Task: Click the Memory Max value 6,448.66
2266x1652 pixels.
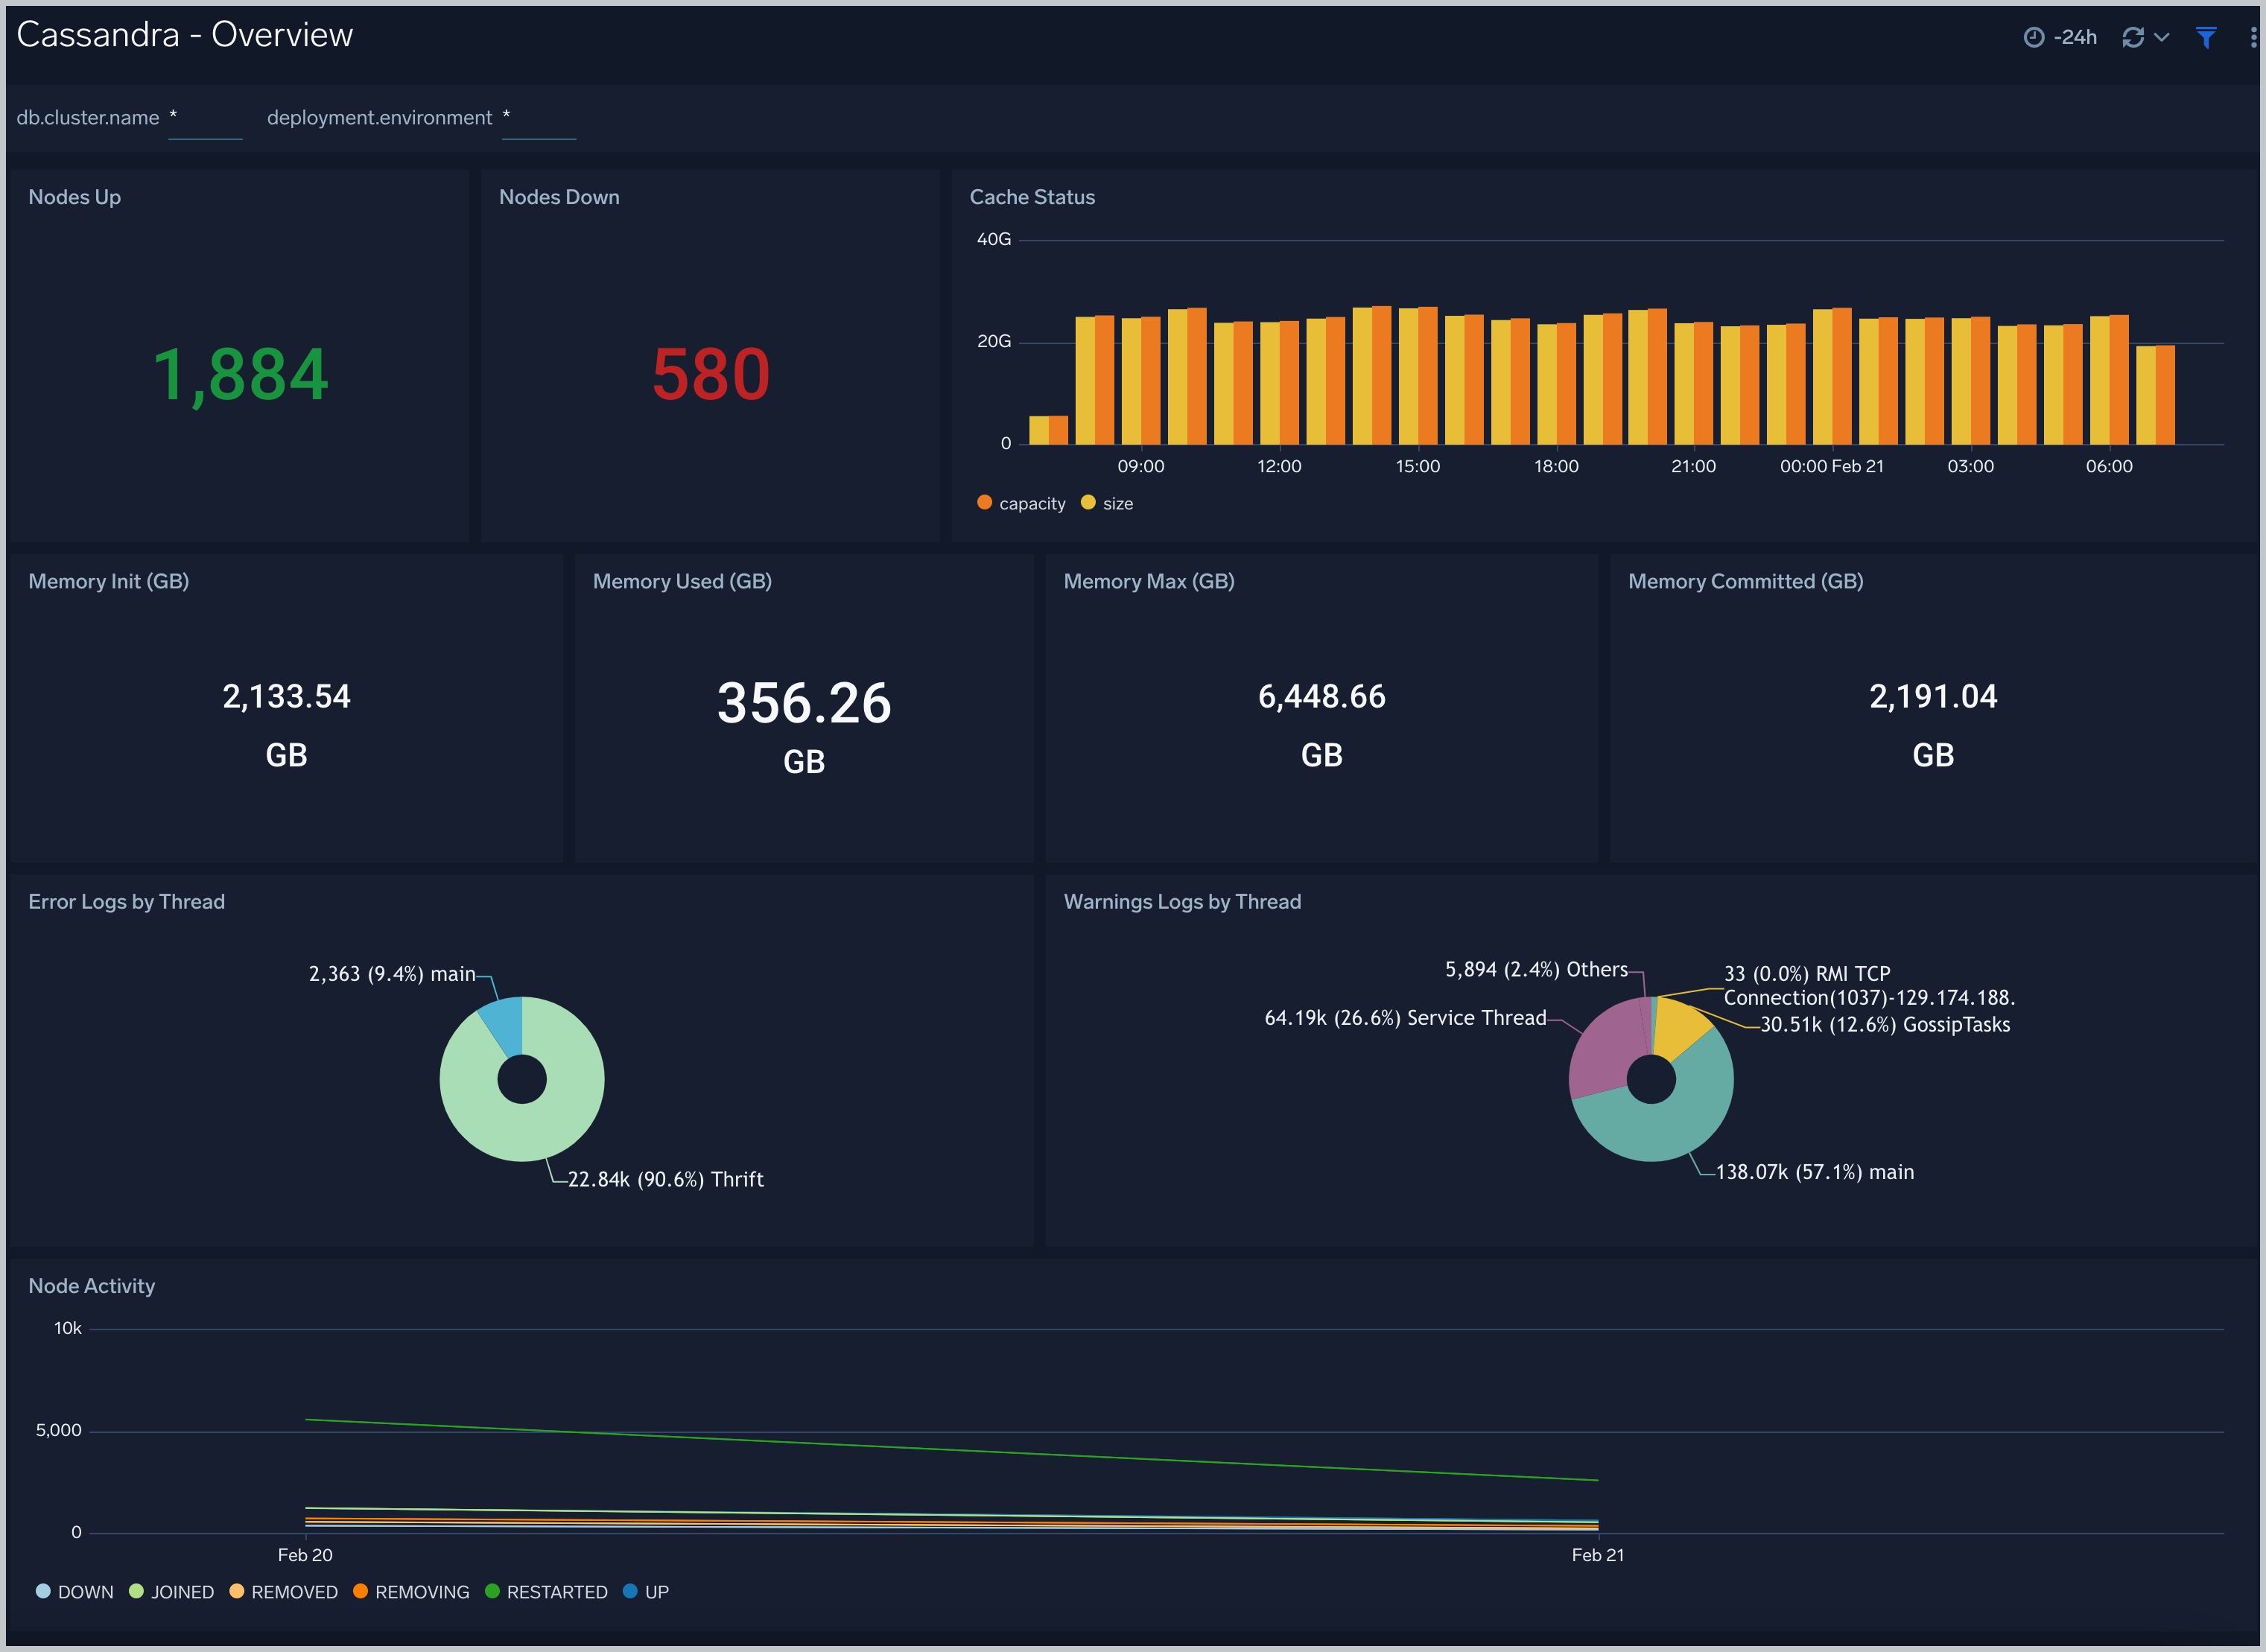Action: [x=1322, y=696]
